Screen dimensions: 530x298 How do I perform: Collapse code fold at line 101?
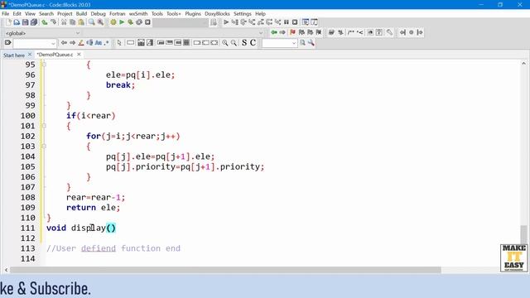(44, 126)
